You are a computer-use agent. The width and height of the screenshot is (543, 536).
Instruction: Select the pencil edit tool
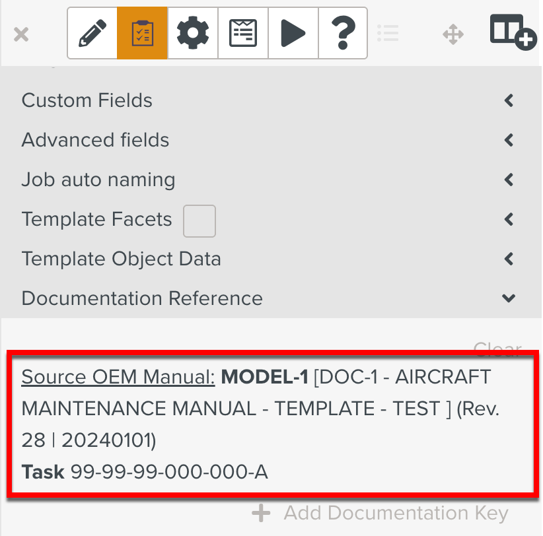[92, 32]
